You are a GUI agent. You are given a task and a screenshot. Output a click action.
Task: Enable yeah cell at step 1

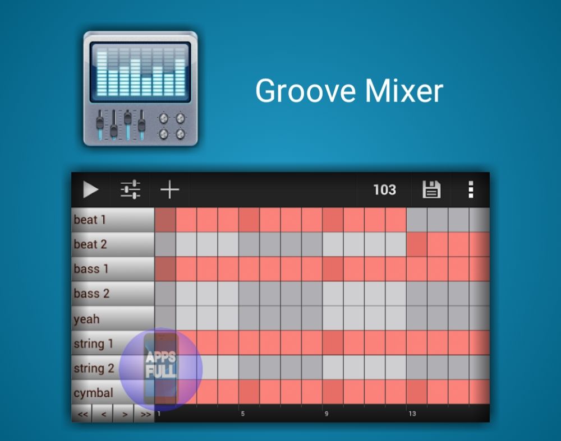point(165,318)
